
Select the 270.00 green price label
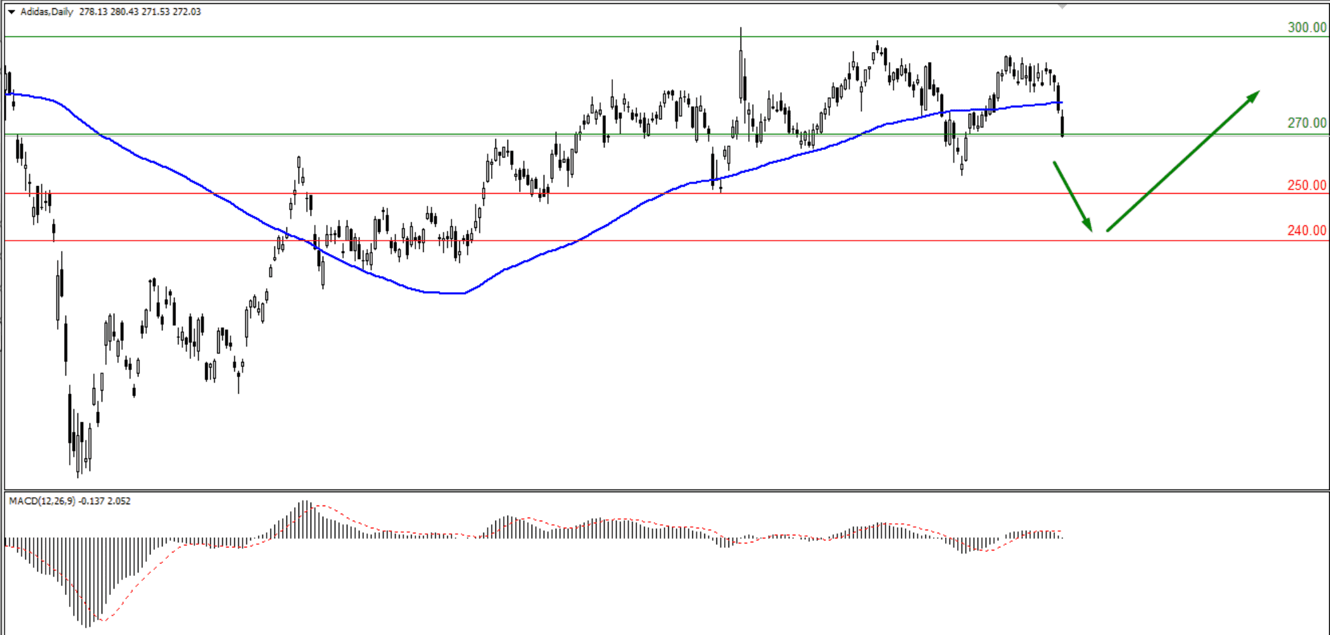[1306, 123]
